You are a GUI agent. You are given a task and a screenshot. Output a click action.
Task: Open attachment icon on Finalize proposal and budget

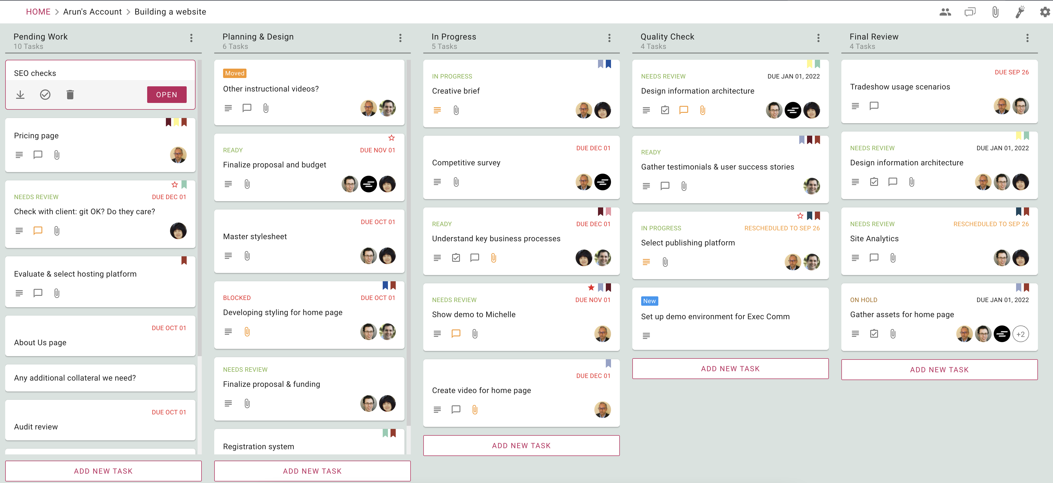[x=247, y=184]
